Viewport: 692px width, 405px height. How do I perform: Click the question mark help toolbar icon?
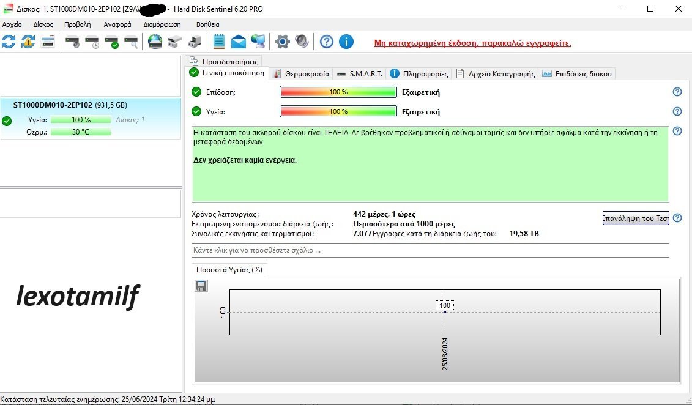pyautogui.click(x=327, y=42)
